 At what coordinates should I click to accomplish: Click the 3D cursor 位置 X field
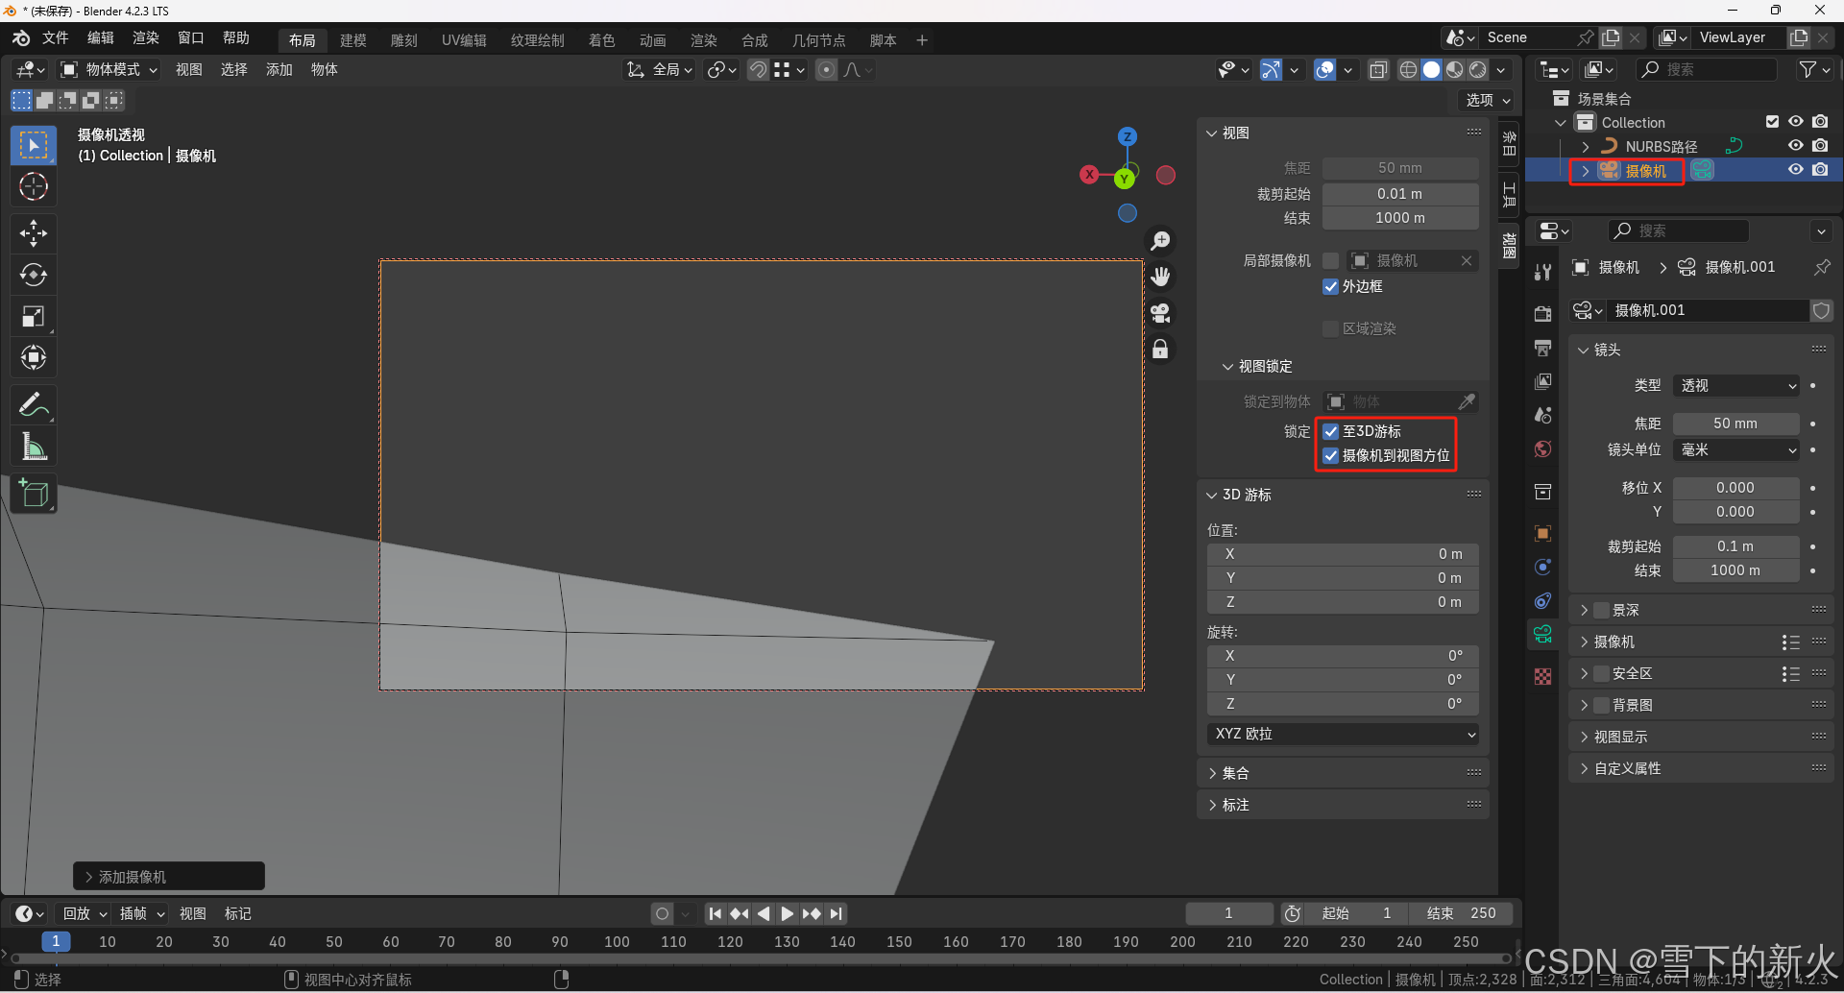point(1343,554)
